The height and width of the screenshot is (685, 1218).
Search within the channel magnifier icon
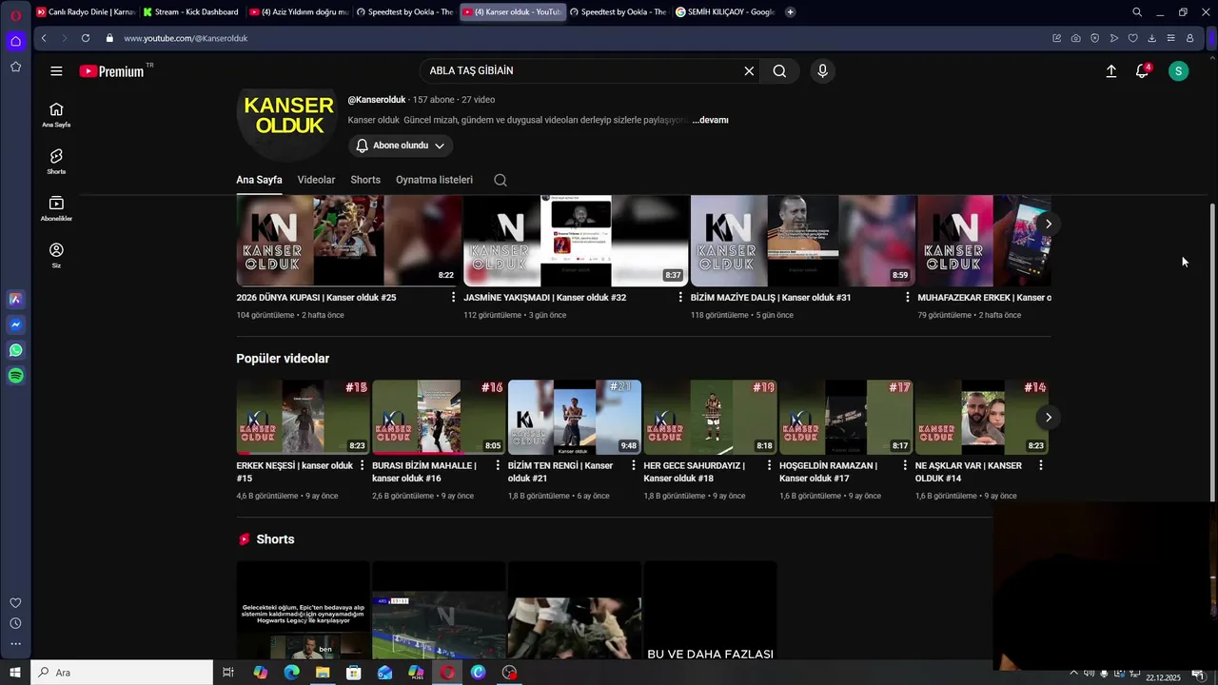pos(501,180)
